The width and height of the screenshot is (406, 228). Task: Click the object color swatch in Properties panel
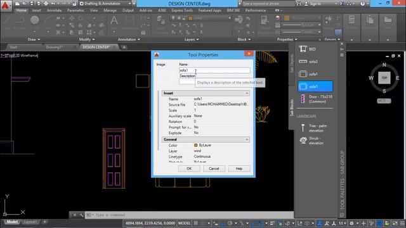[287, 18]
